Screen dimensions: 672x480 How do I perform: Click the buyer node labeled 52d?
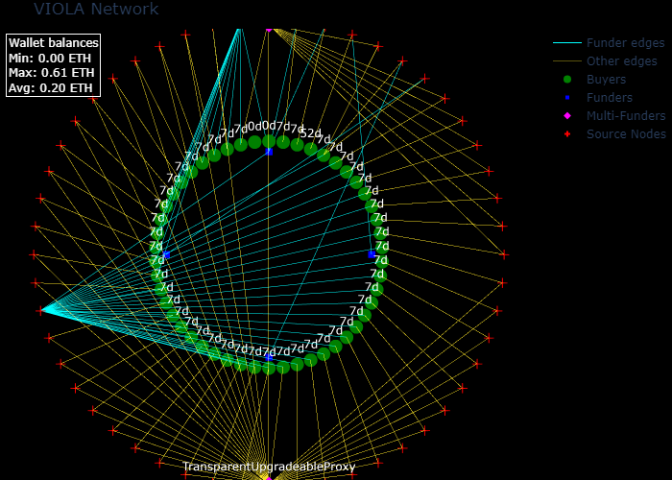311,148
